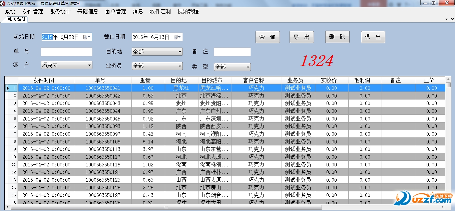Select the 账务统计 tab

point(17,19)
